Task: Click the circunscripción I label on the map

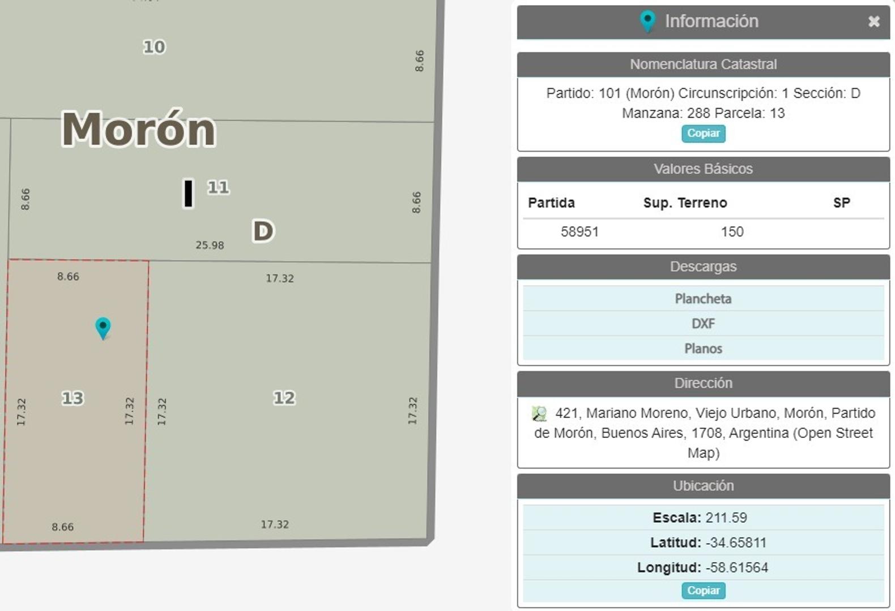Action: [x=189, y=193]
